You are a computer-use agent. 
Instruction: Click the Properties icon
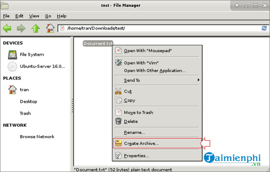(118, 155)
